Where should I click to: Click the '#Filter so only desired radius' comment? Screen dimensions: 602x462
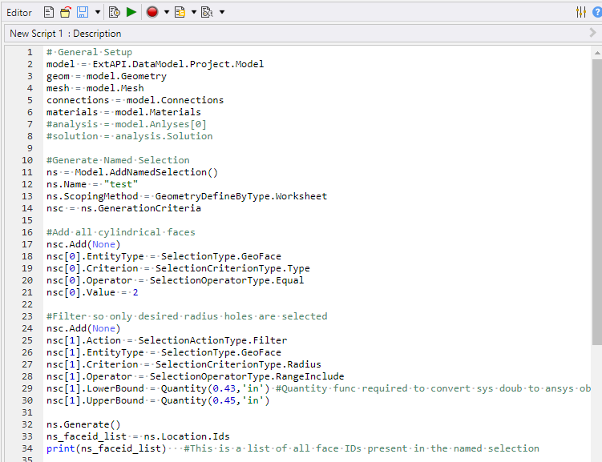pyautogui.click(x=187, y=316)
